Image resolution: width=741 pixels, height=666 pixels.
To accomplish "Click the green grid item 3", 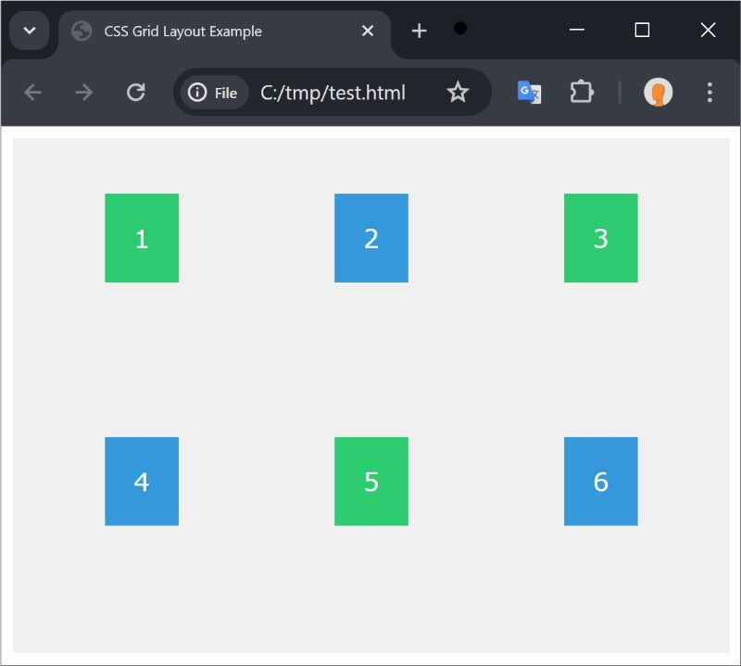I will tap(600, 238).
